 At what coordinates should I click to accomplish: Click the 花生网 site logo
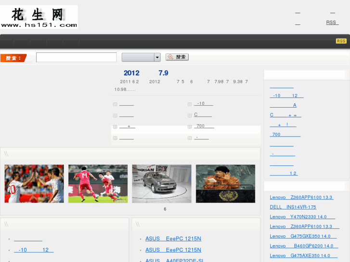click(39, 17)
